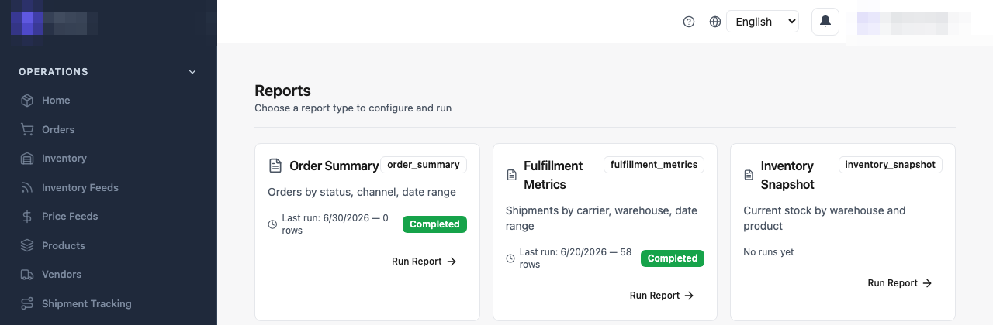Viewport: 993px width, 325px height.
Task: Select Price Feeds in sidebar
Action: [70, 217]
